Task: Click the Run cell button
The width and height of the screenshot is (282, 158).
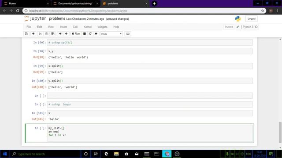Action: pyautogui.click(x=76, y=34)
